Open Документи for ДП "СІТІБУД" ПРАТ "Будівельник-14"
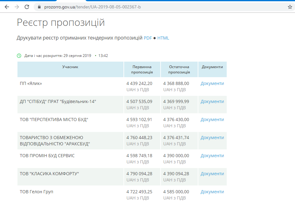This screenshot has width=295, height=211. click(212, 101)
